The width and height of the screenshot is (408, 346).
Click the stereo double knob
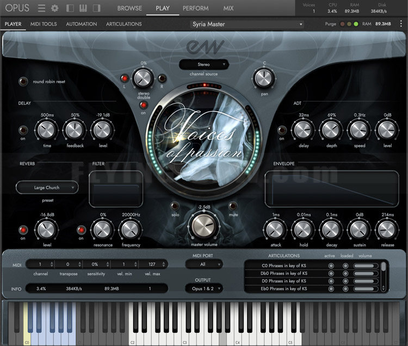(x=143, y=78)
